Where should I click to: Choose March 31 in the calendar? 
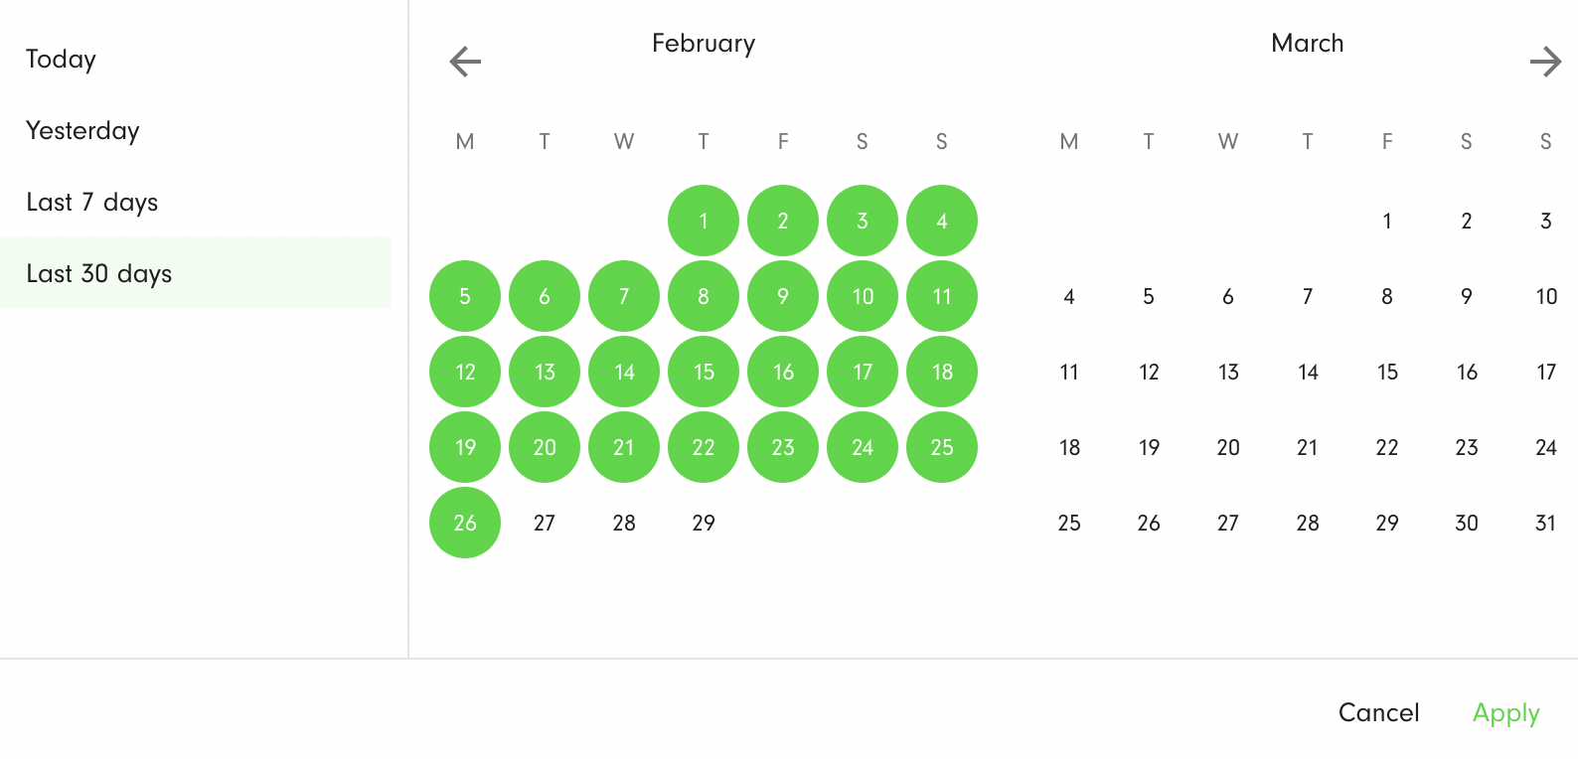(x=1545, y=523)
